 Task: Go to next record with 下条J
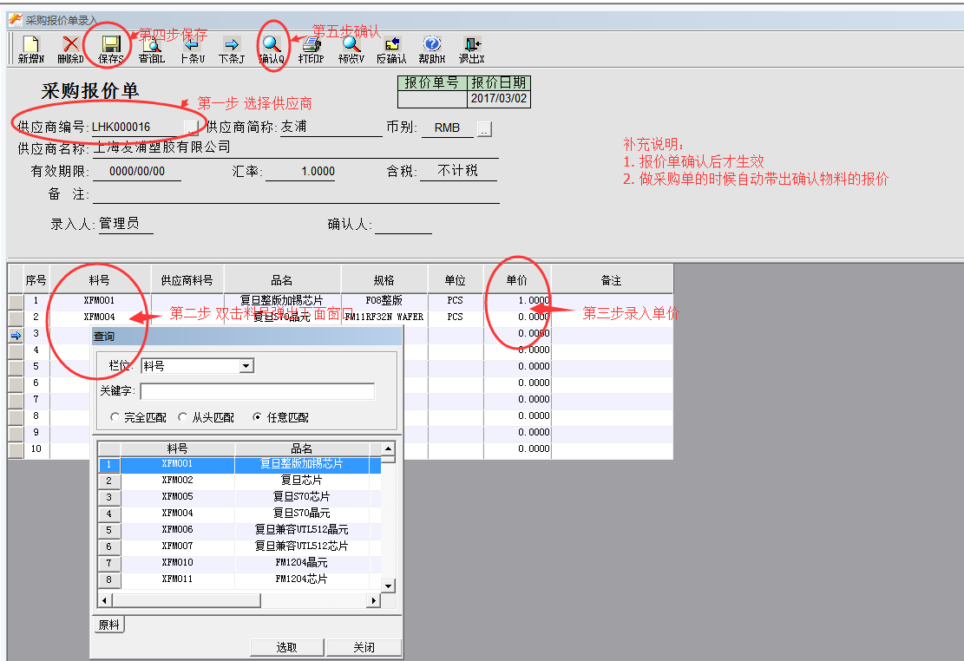point(232,49)
